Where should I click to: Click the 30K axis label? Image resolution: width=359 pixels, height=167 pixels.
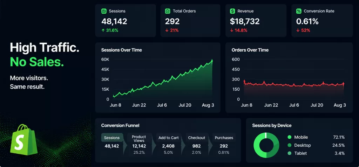pyautogui.click(x=105, y=79)
